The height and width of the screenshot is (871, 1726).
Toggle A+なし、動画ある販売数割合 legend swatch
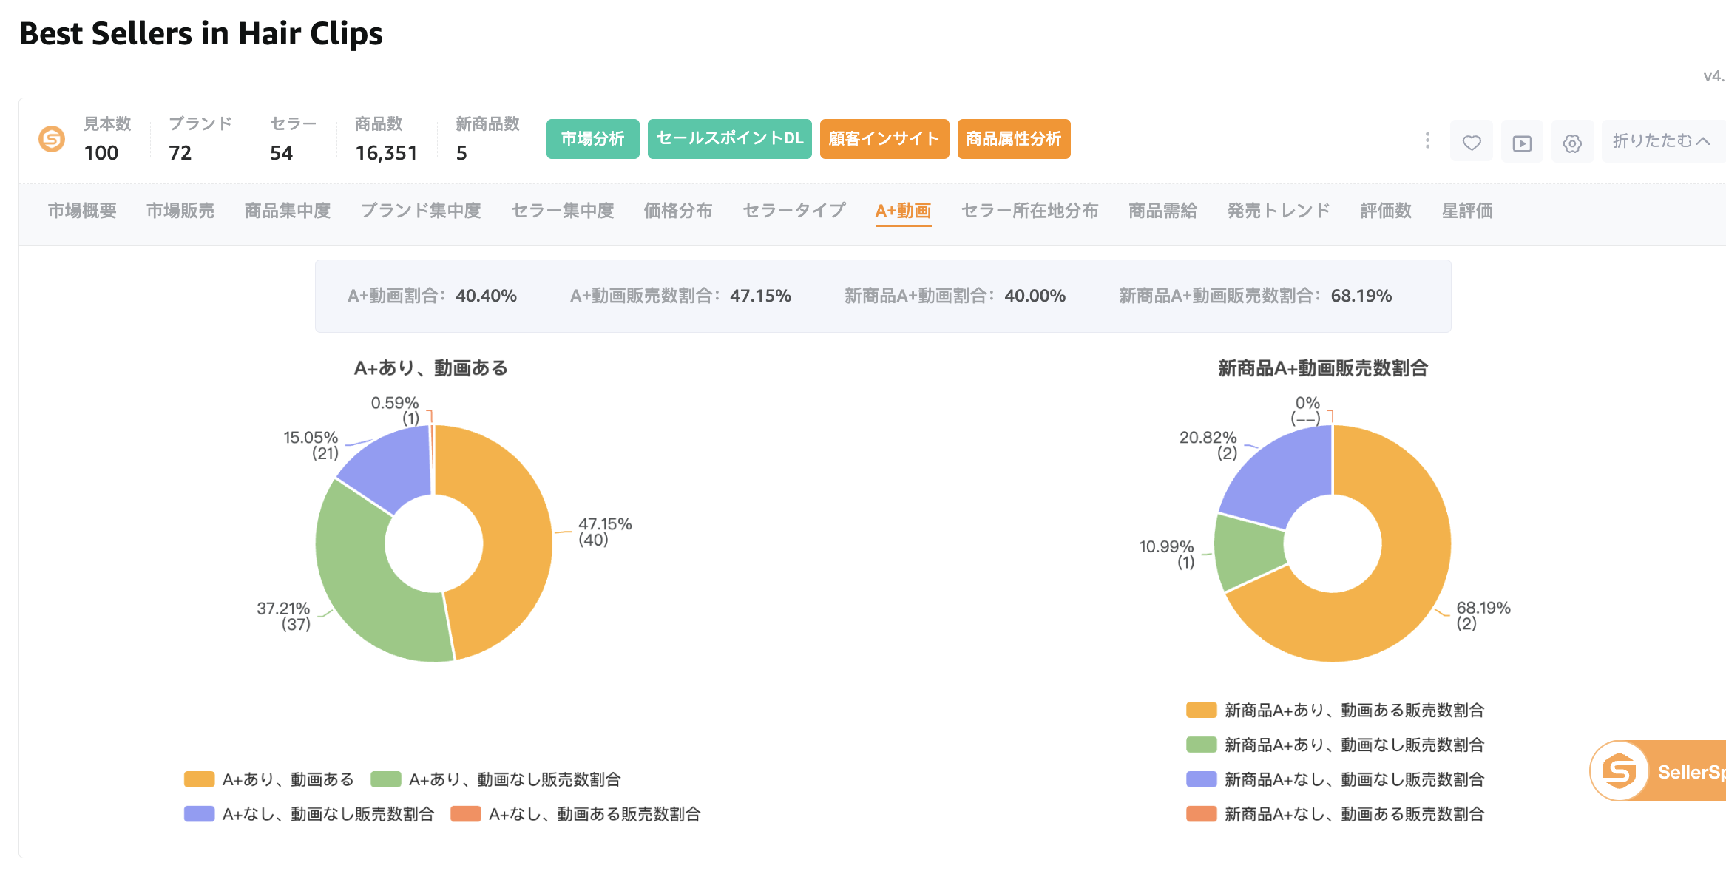point(466,814)
